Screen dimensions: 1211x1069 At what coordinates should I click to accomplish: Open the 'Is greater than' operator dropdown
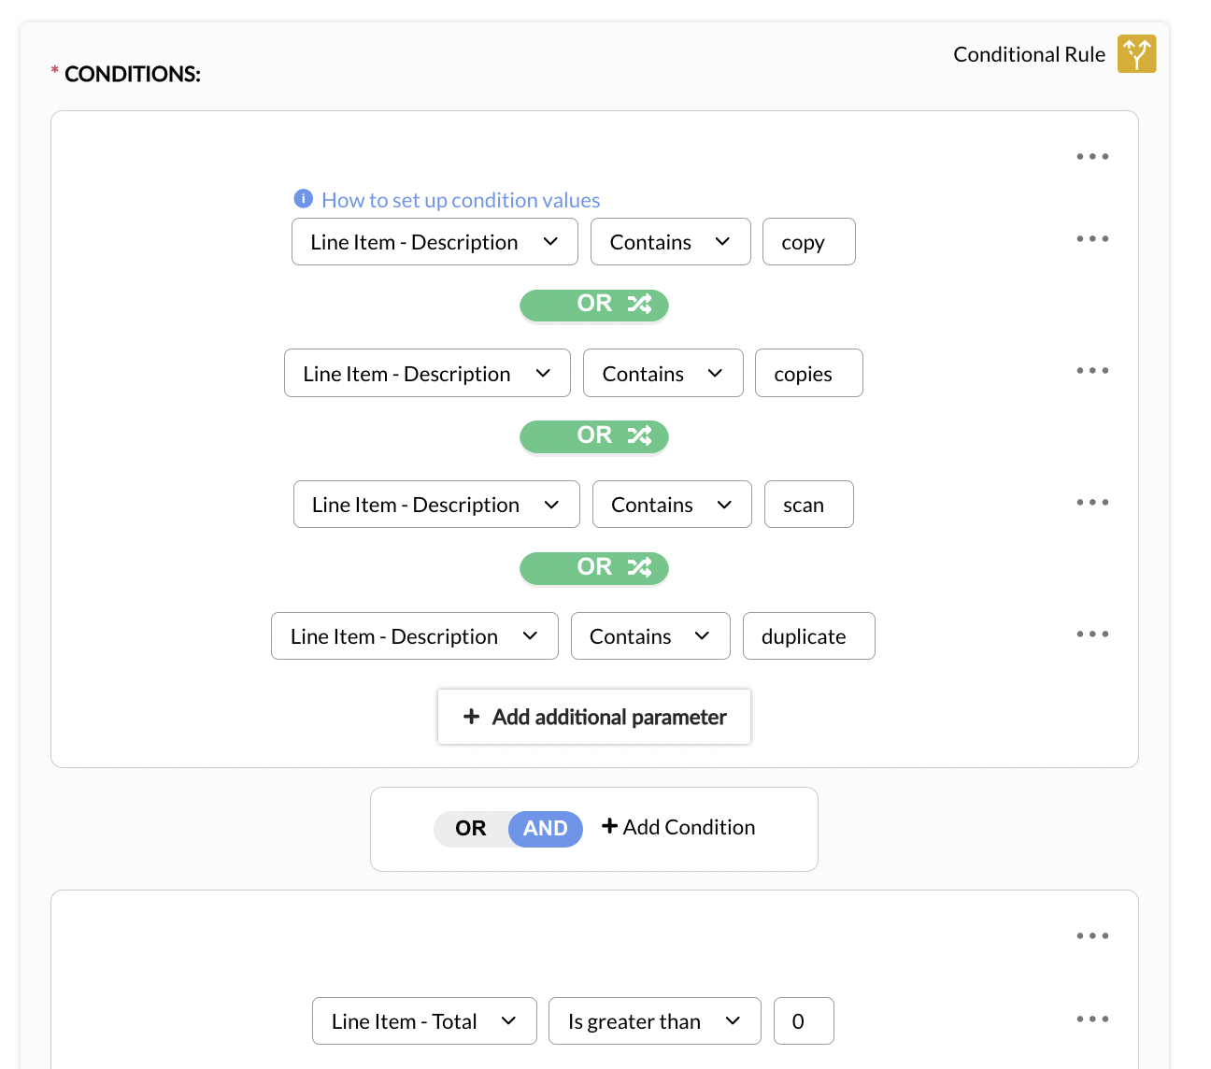click(x=654, y=1021)
